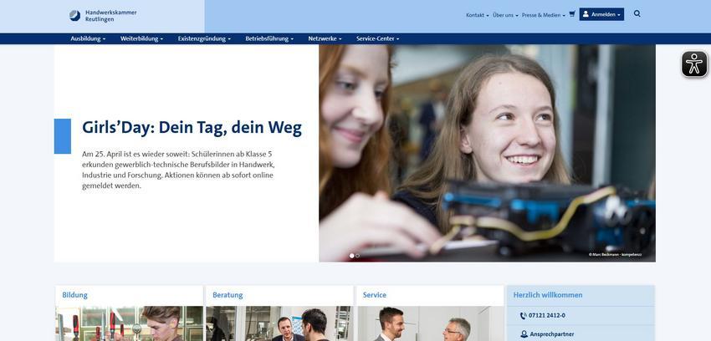This screenshot has width=711, height=341.
Task: Open the shopping cart icon
Action: click(572, 14)
